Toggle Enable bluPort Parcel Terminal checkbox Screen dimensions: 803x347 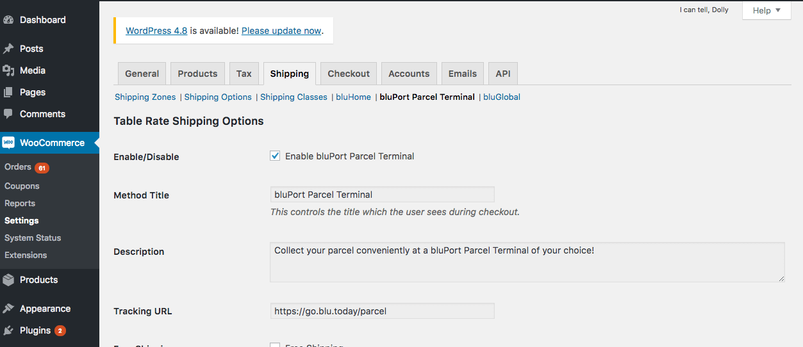[275, 156]
